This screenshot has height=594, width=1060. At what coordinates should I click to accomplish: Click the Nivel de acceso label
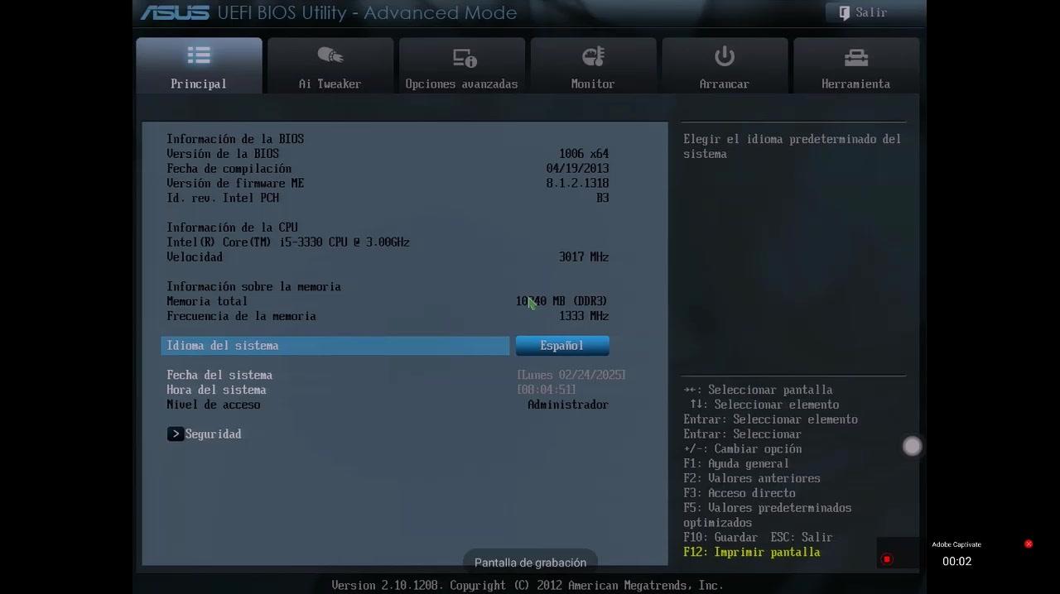pyautogui.click(x=214, y=405)
